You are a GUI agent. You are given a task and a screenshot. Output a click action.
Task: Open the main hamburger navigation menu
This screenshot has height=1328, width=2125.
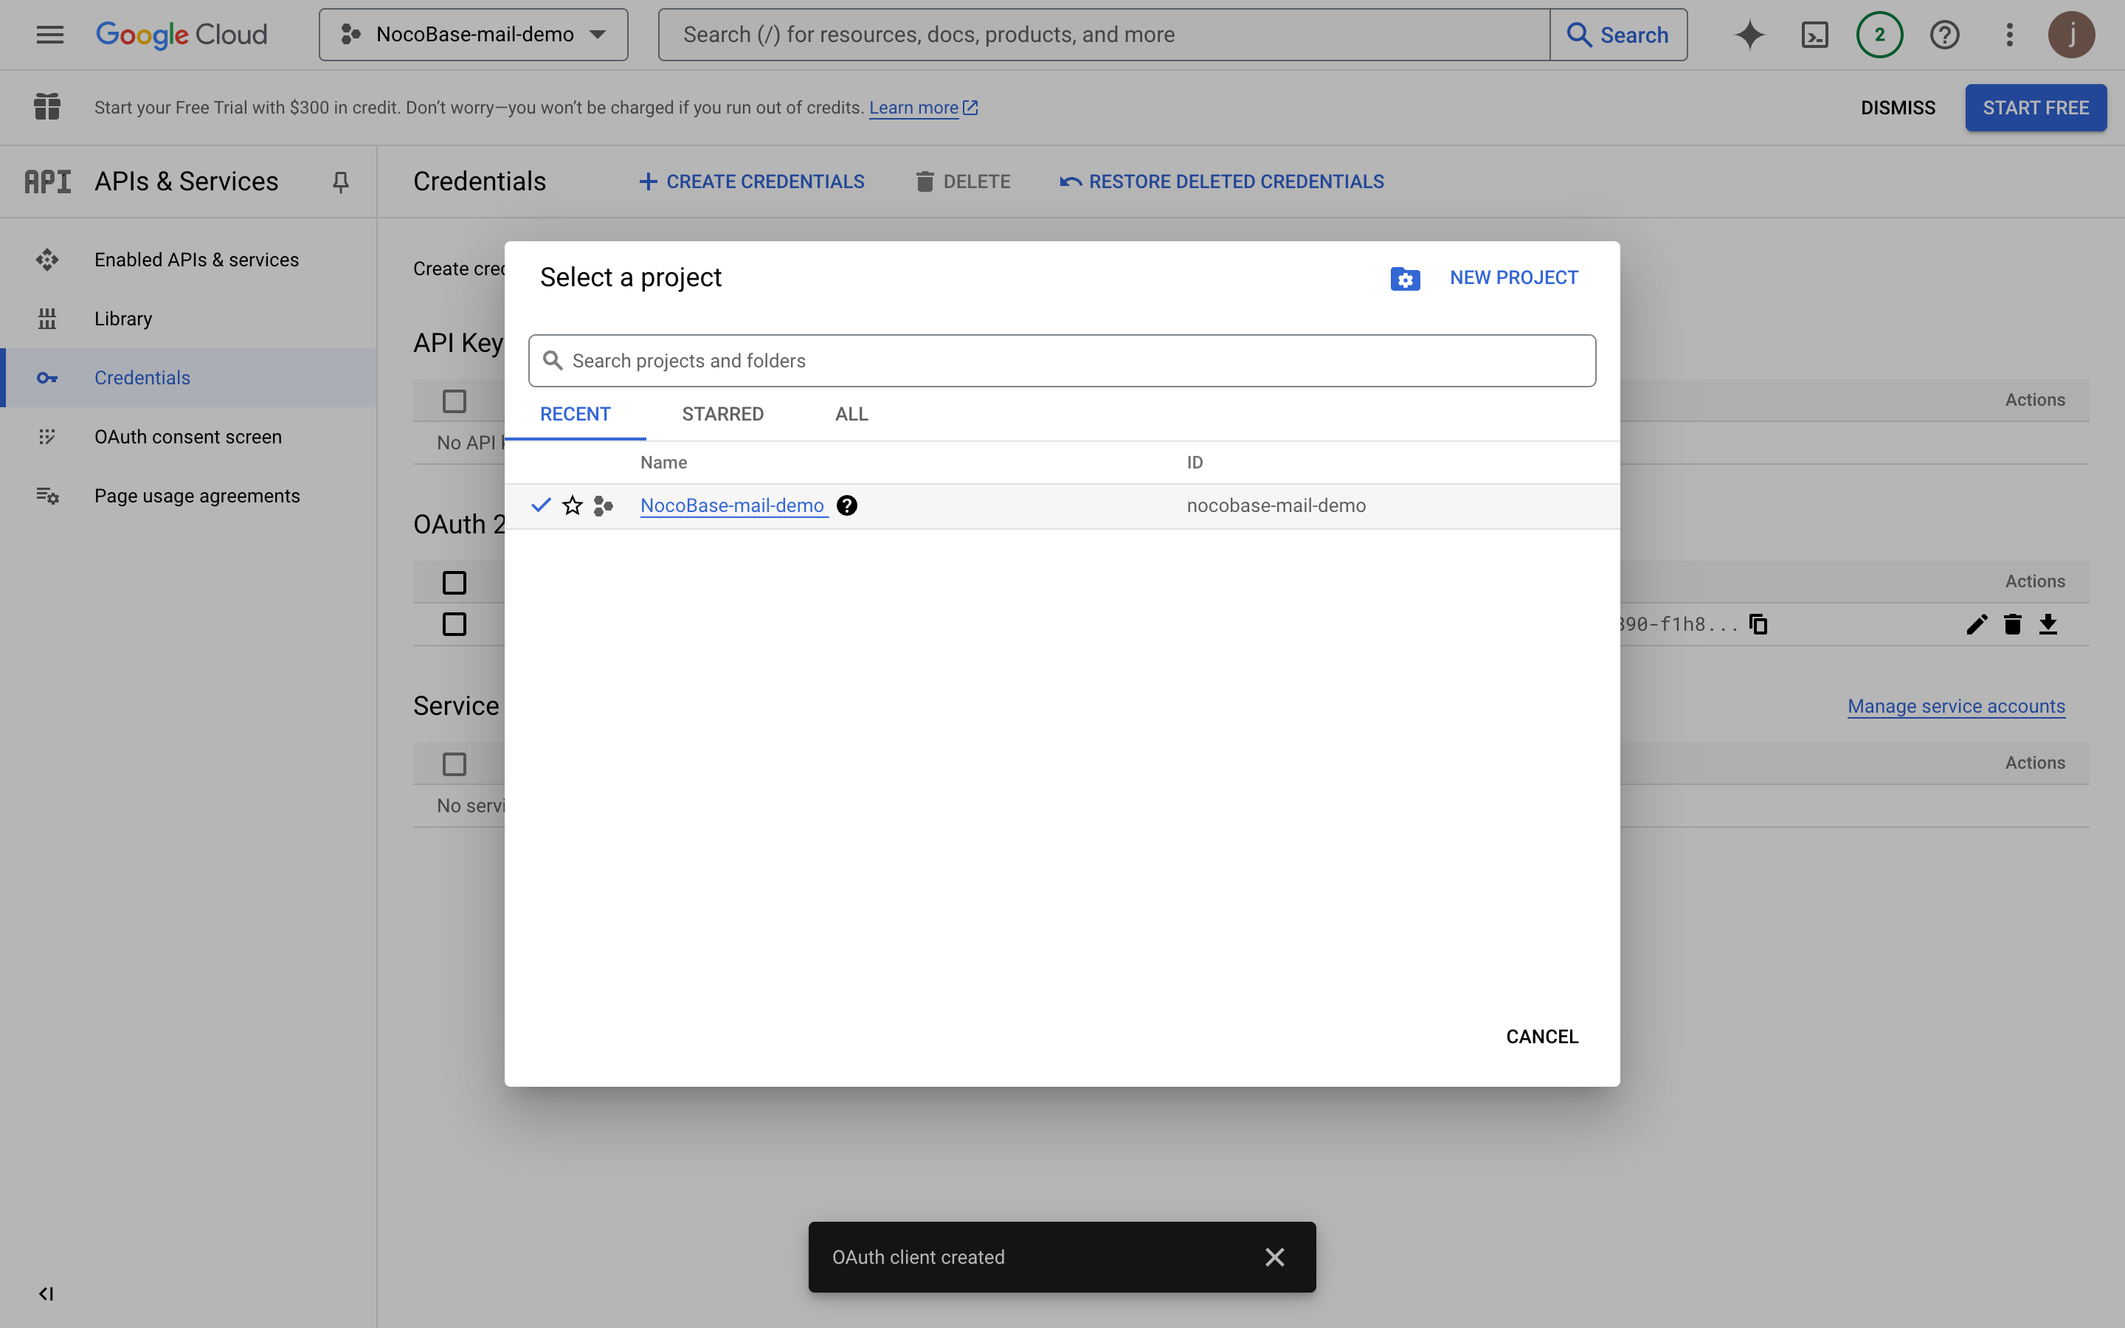pyautogui.click(x=50, y=35)
